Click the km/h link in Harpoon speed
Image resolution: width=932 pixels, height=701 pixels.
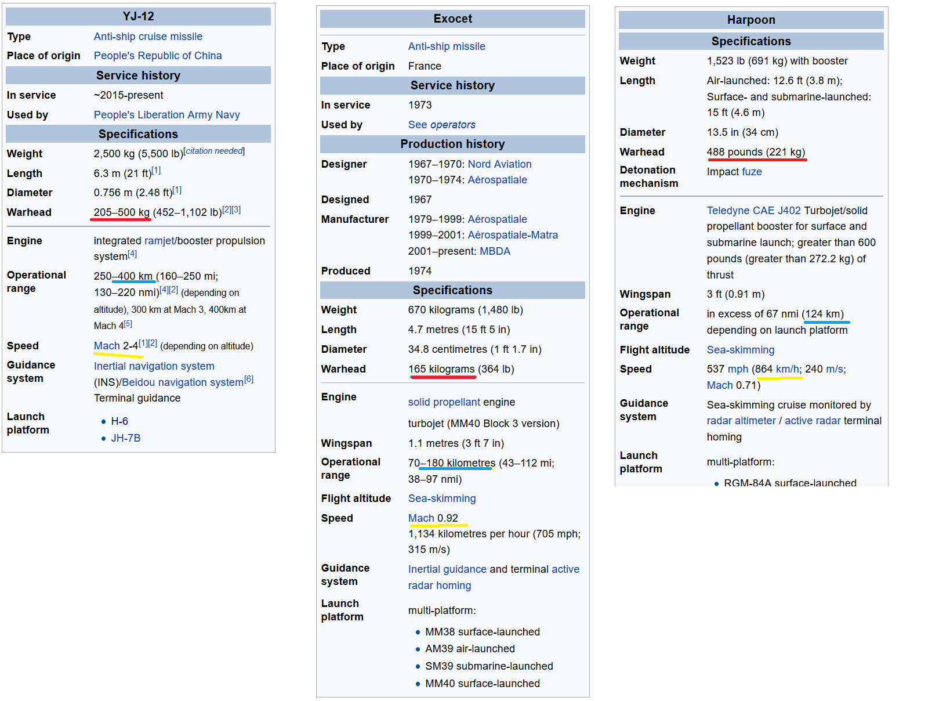[x=788, y=369]
